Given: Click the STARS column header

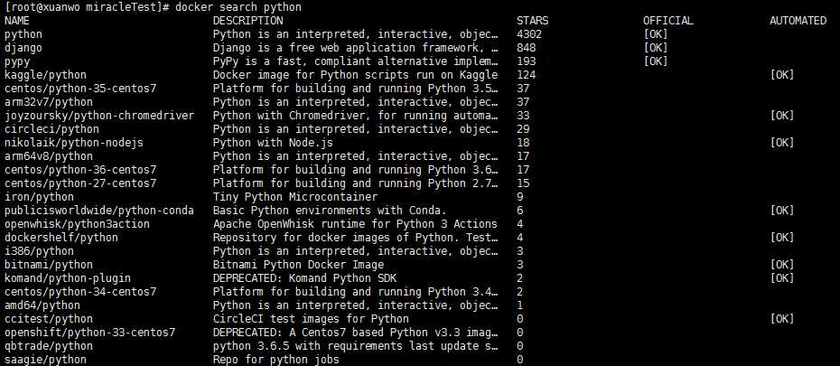Looking at the screenshot, I should pos(532,20).
